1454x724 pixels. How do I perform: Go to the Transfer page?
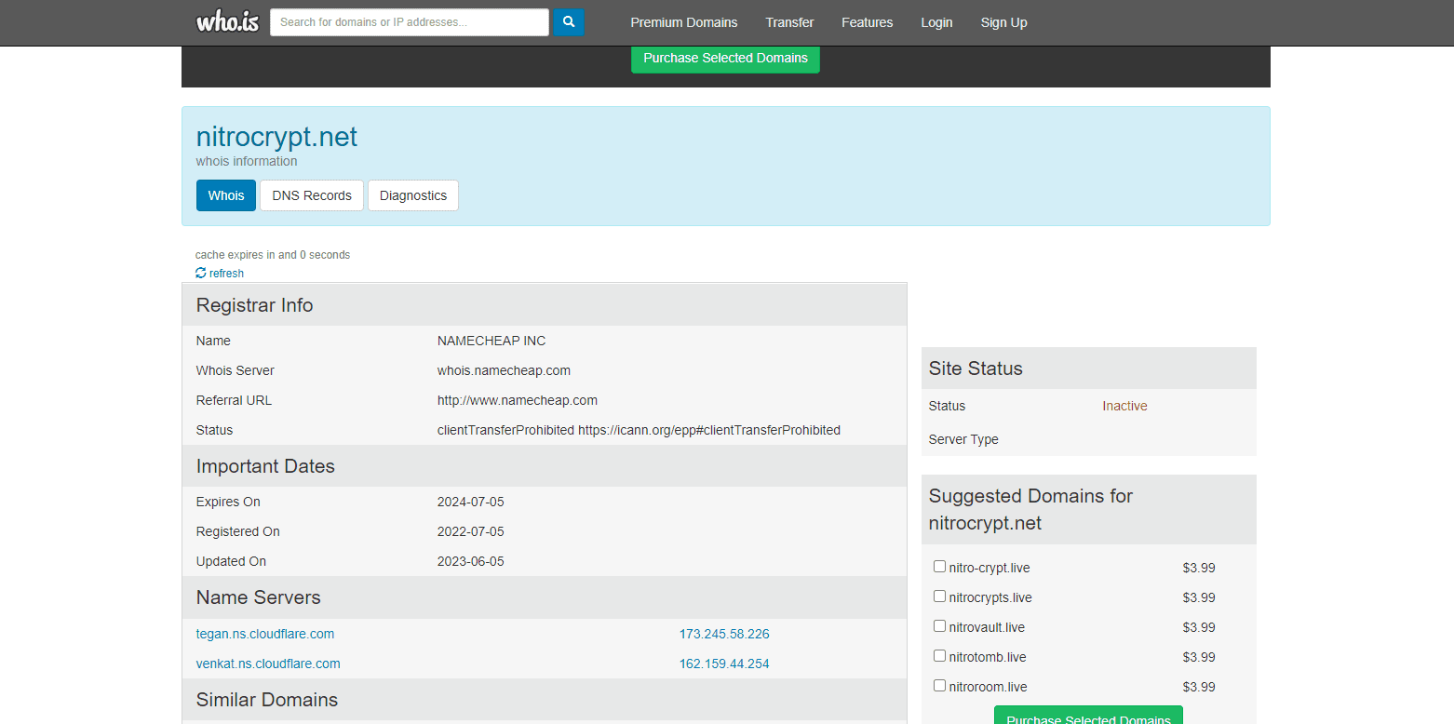[x=789, y=22]
